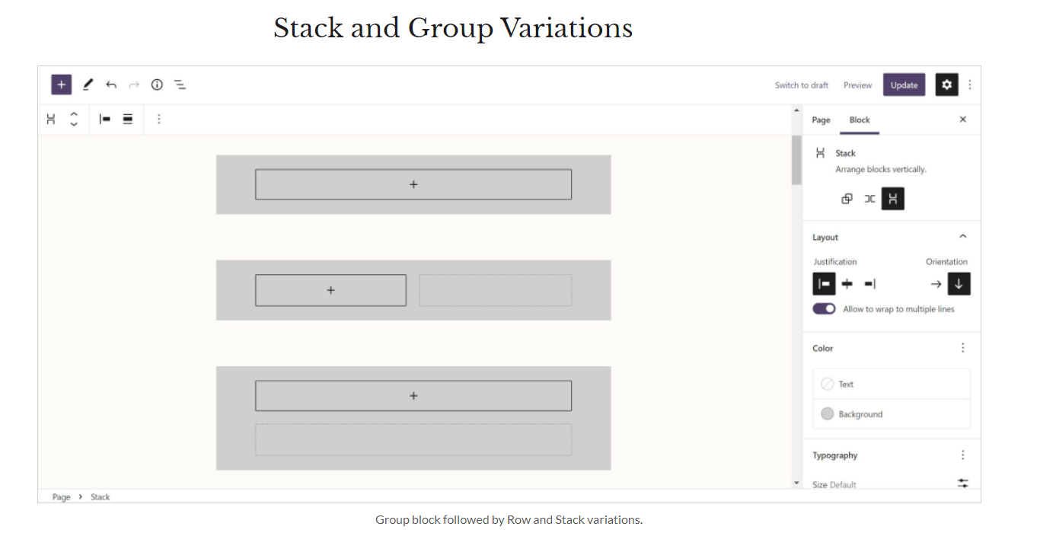Select the Group variation icon
The image size is (1056, 533).
(x=847, y=199)
